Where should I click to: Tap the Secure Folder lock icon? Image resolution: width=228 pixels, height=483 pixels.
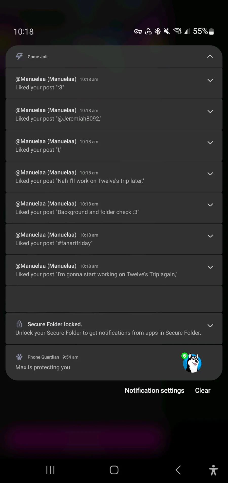[x=19, y=324]
